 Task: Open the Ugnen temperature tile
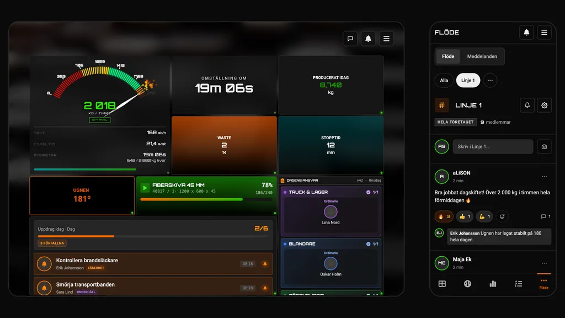tap(82, 195)
